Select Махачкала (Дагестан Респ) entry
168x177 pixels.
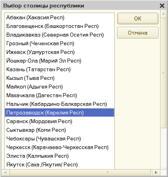pyautogui.click(x=60, y=95)
